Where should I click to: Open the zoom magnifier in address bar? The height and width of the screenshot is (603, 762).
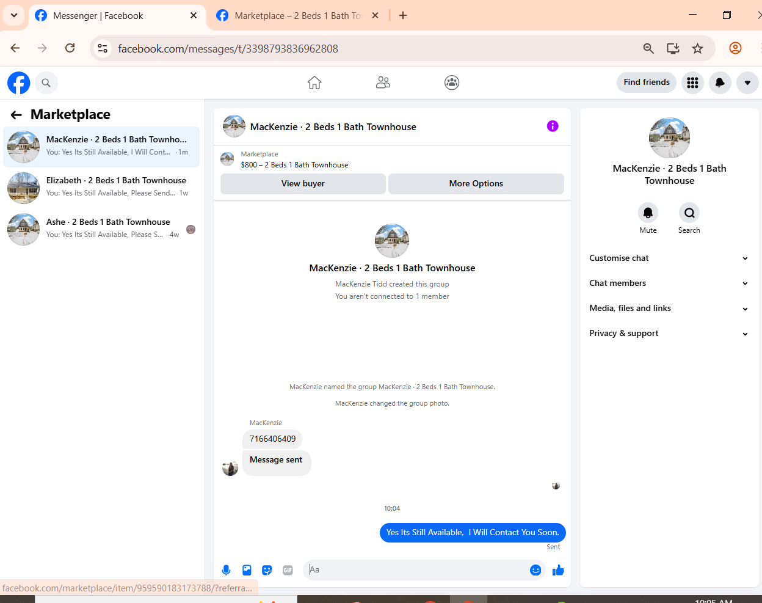point(648,48)
